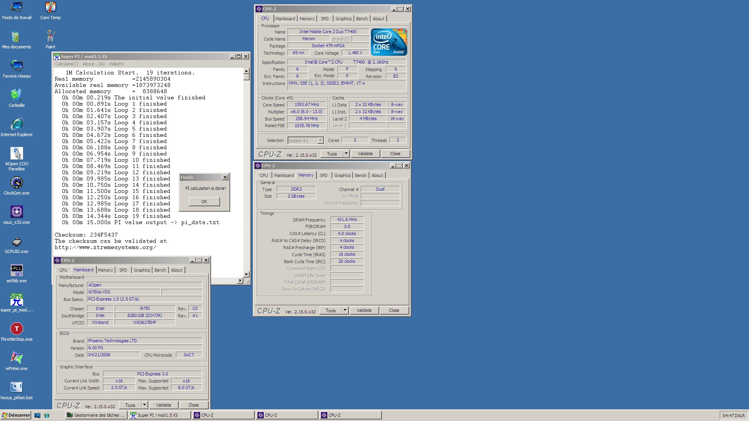Click Validate in the Memory CPU-Z window
Screen dimensions: 749x421
[364, 310]
